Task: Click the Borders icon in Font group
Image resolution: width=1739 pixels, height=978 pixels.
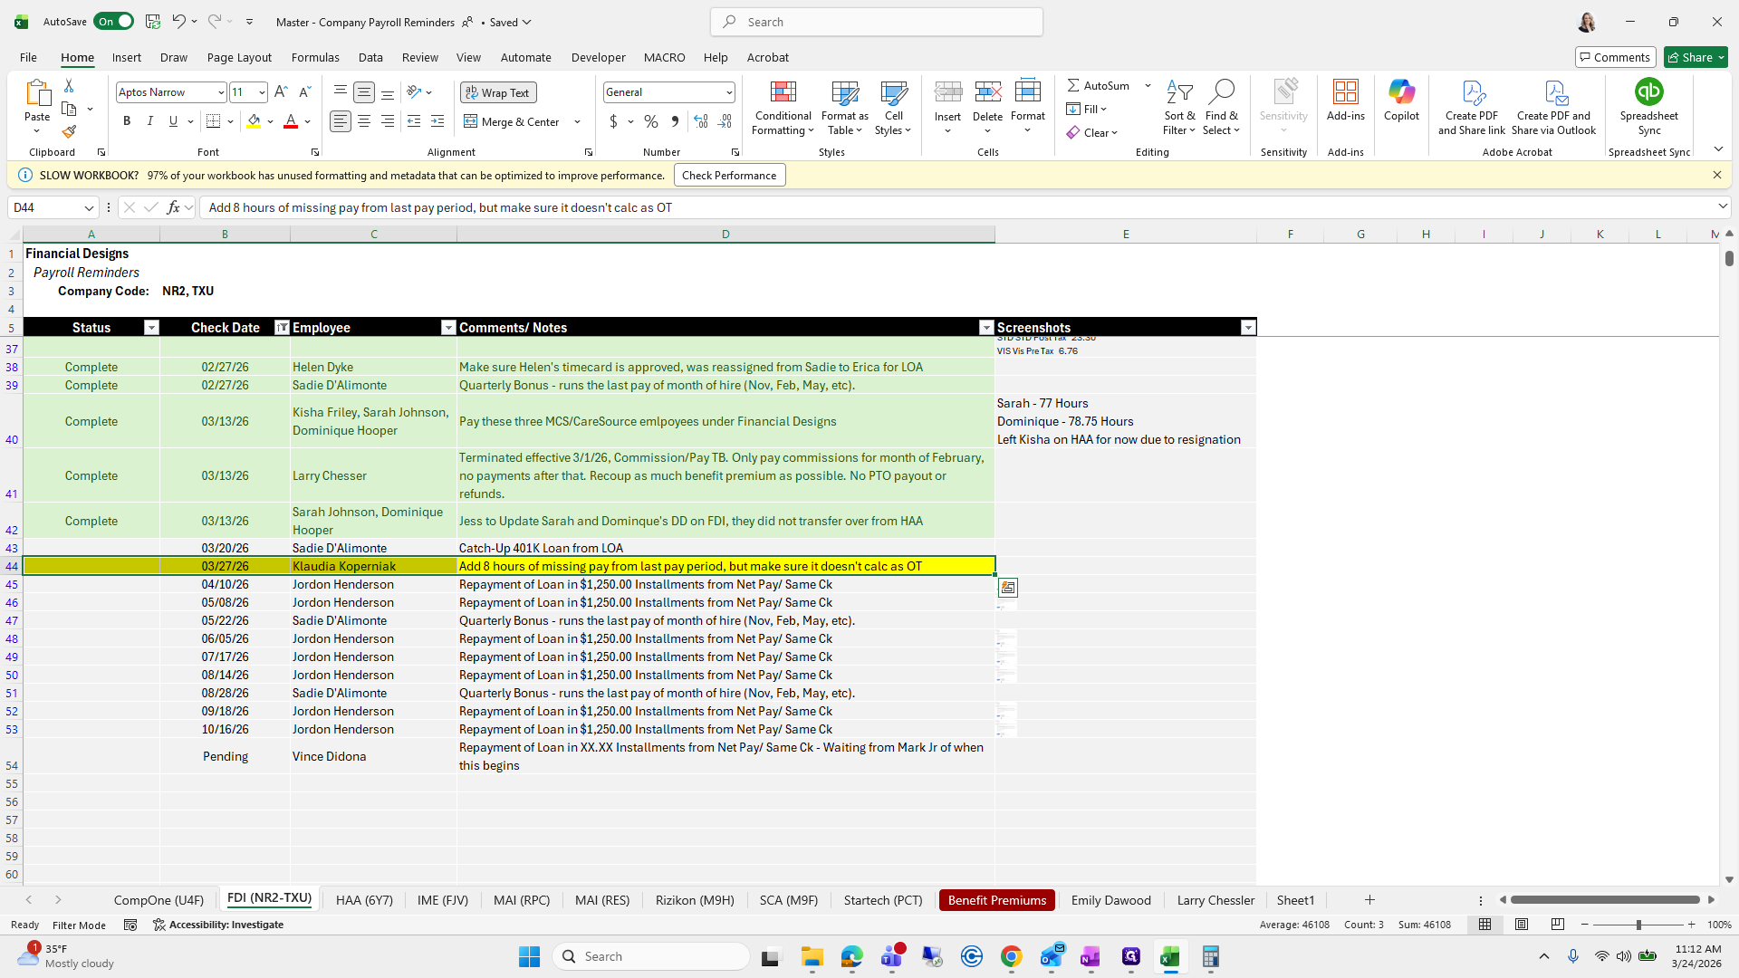Action: (214, 121)
